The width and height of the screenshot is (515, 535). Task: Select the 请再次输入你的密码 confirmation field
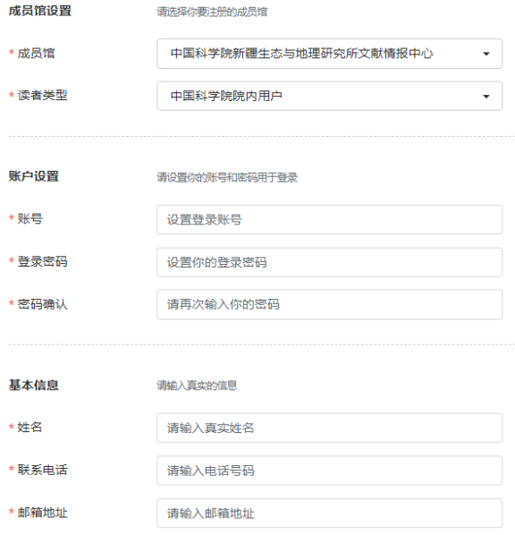(329, 304)
